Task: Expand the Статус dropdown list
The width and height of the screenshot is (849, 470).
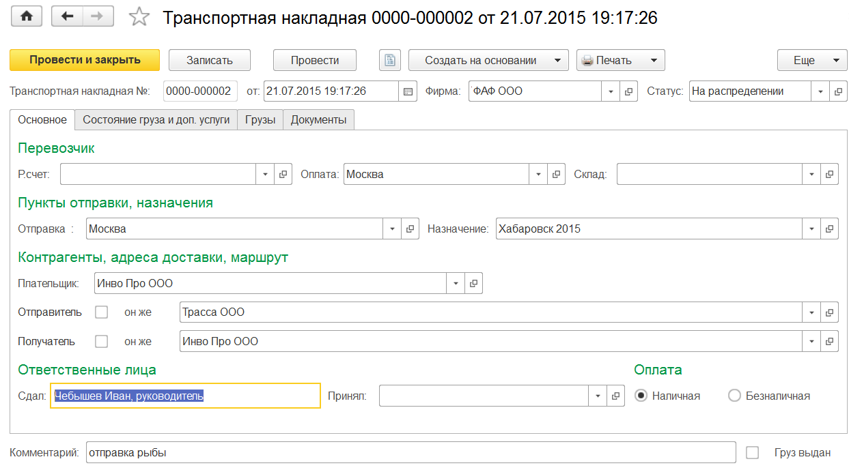Action: 820,91
